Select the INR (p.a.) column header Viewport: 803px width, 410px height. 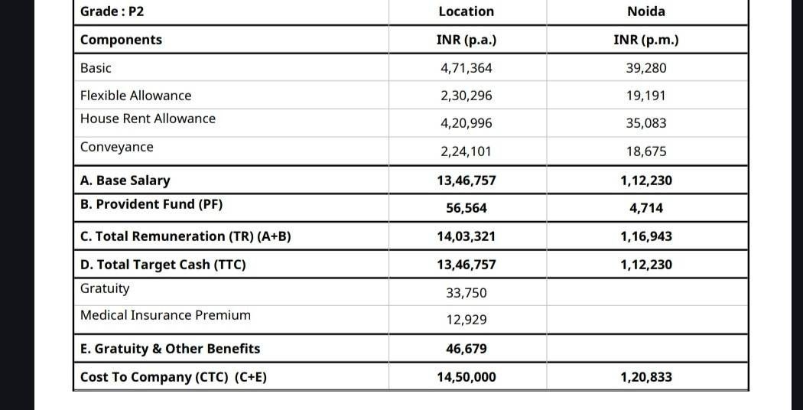pos(466,41)
